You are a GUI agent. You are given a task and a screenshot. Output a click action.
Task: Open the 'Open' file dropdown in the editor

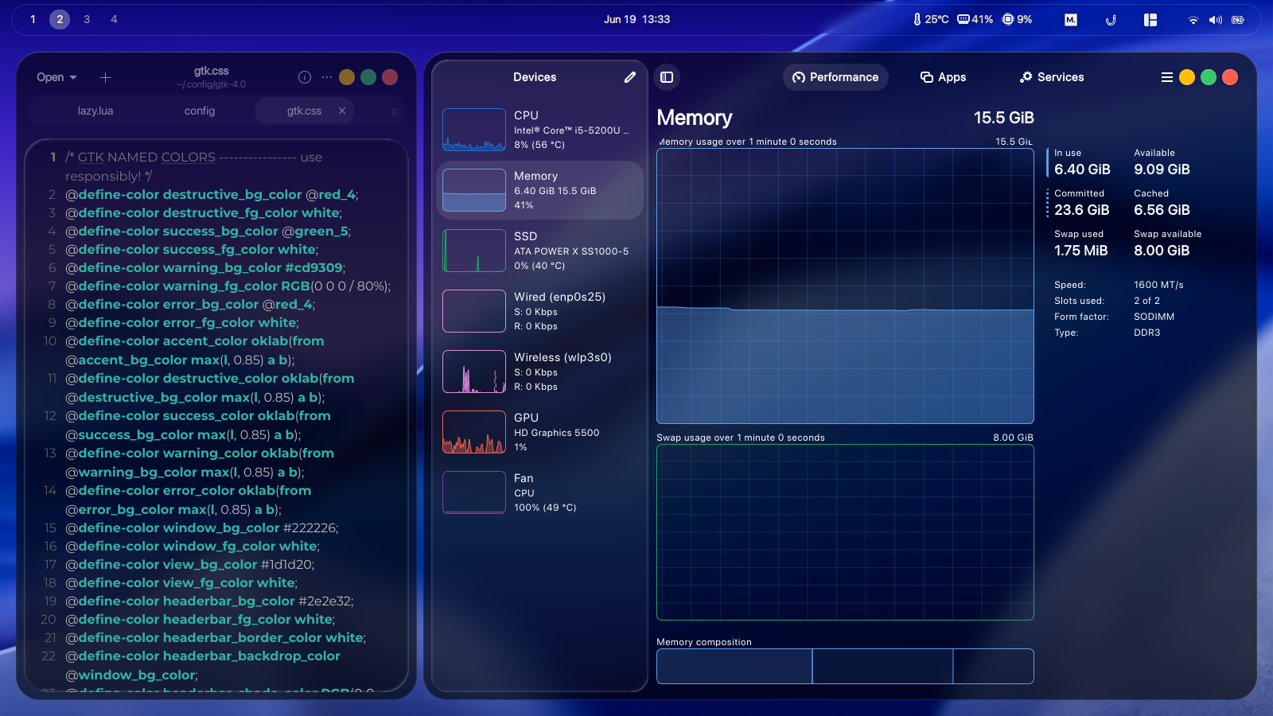coord(55,77)
